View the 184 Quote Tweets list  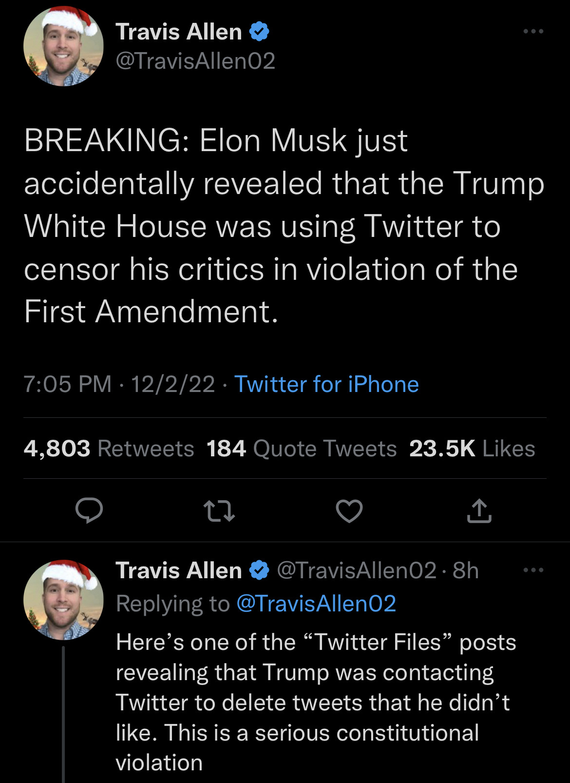301,449
